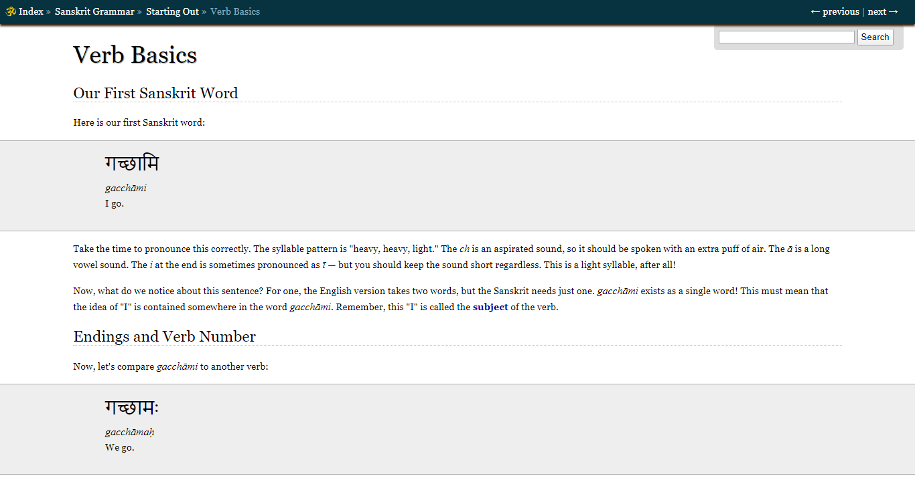Click the "I go." translation text
Viewport: 915px width, 480px height.
(x=115, y=203)
